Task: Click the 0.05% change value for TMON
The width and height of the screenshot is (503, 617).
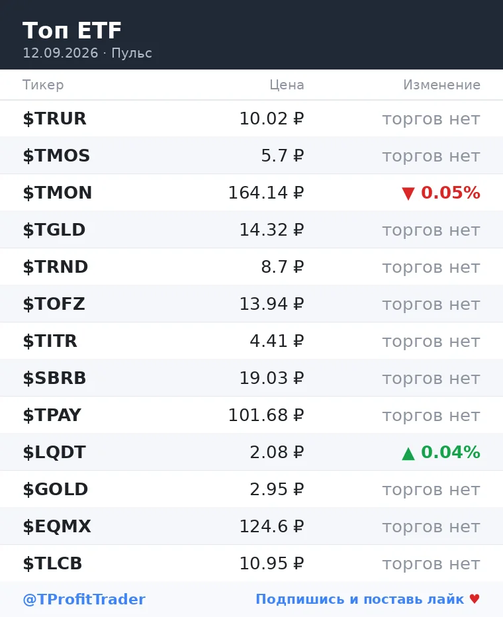Action: pos(451,193)
